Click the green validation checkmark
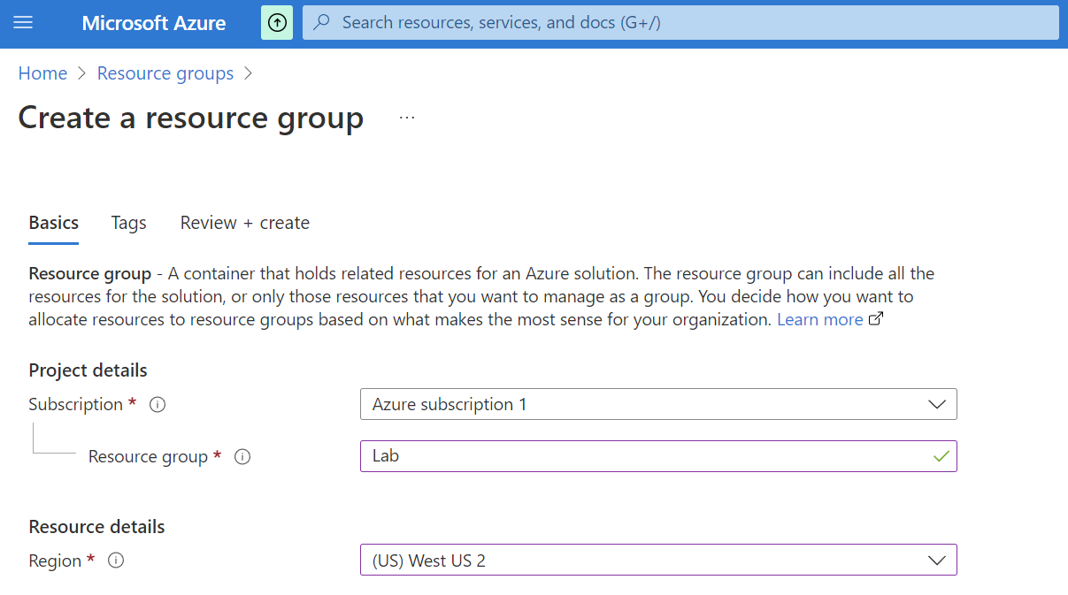The image size is (1068, 595). point(941,455)
